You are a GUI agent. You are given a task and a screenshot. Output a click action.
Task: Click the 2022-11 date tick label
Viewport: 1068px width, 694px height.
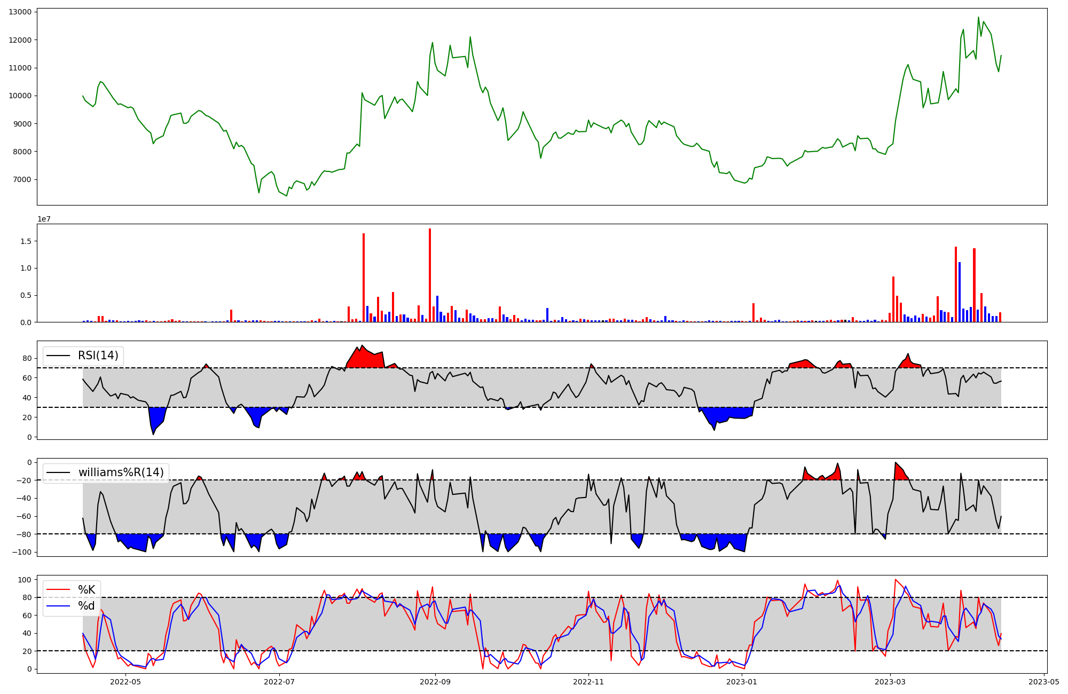[x=588, y=682]
